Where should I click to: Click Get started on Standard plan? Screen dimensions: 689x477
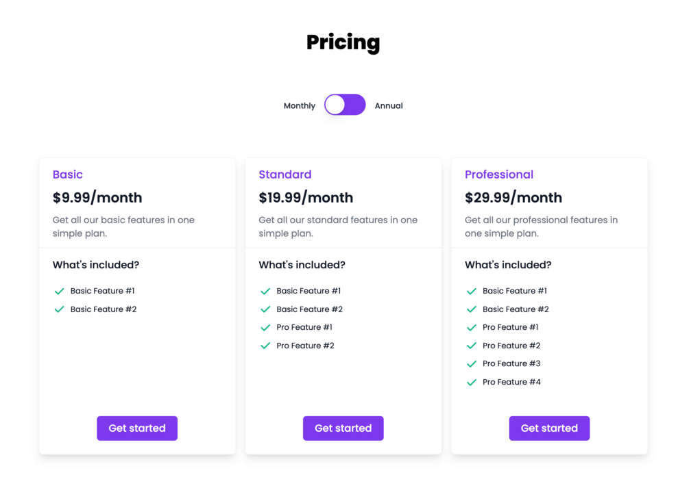point(343,428)
